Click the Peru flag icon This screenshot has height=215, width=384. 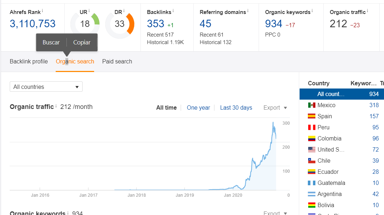311,128
